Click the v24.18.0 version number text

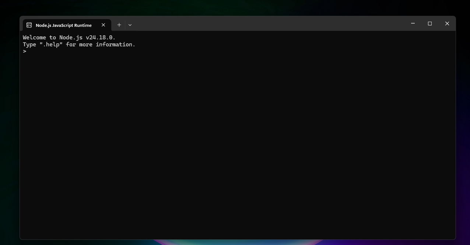[101, 38]
